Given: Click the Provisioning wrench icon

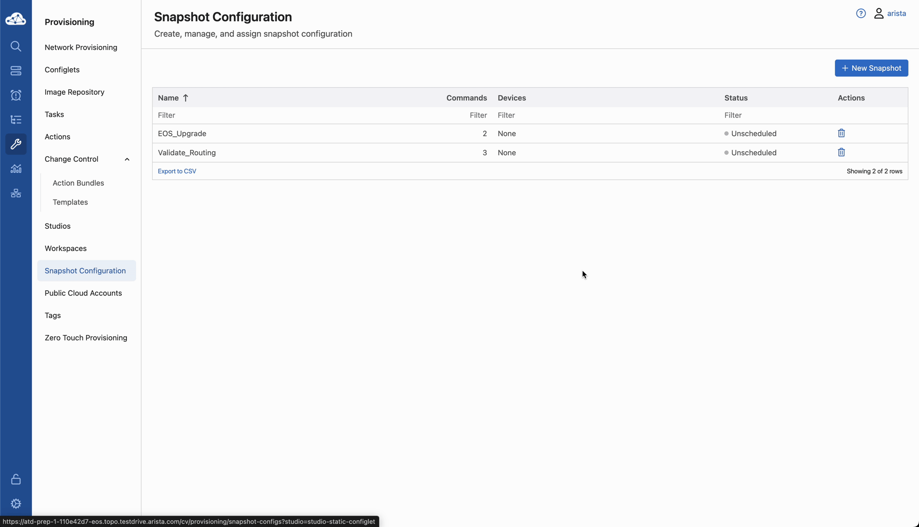Looking at the screenshot, I should tap(16, 144).
